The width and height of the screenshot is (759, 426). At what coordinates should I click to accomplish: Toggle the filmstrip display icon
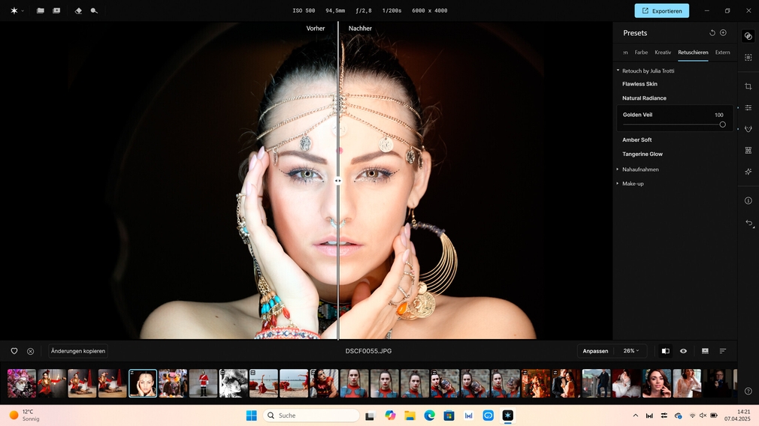click(x=705, y=351)
